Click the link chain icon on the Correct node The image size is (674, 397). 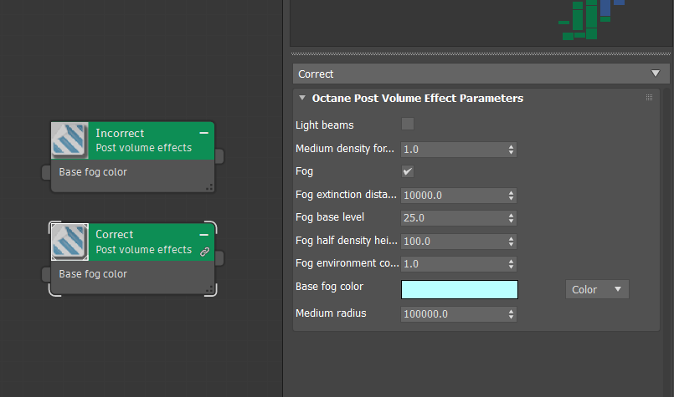coord(204,252)
